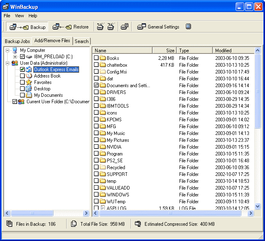Uncheck the IBM_PRELOAD (C:) checkbox
This screenshot has height=241, width=265.
pyautogui.click(x=22, y=57)
